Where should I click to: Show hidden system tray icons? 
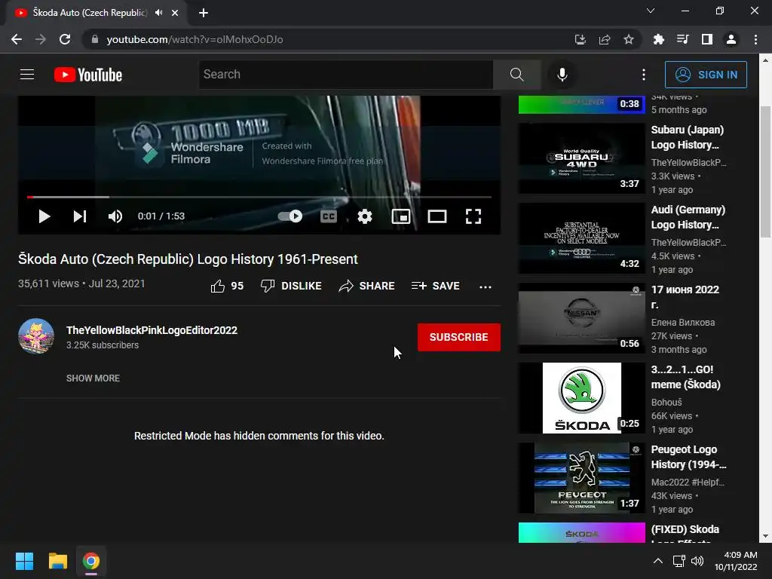(657, 561)
